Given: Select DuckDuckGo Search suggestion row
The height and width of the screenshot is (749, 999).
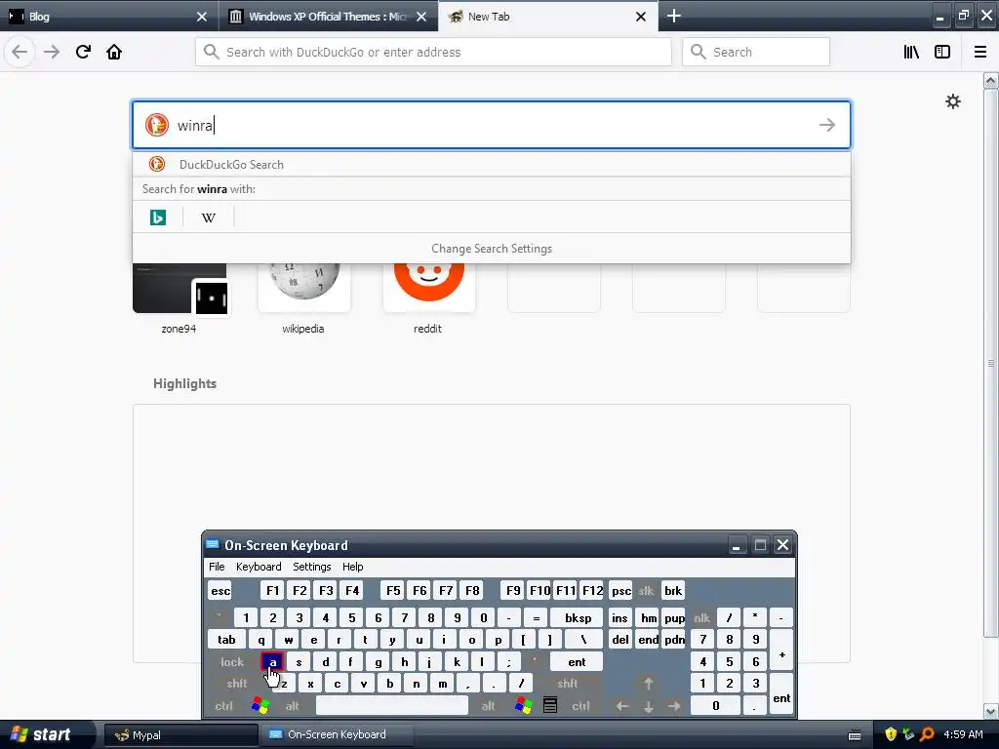Looking at the screenshot, I should click(x=492, y=164).
